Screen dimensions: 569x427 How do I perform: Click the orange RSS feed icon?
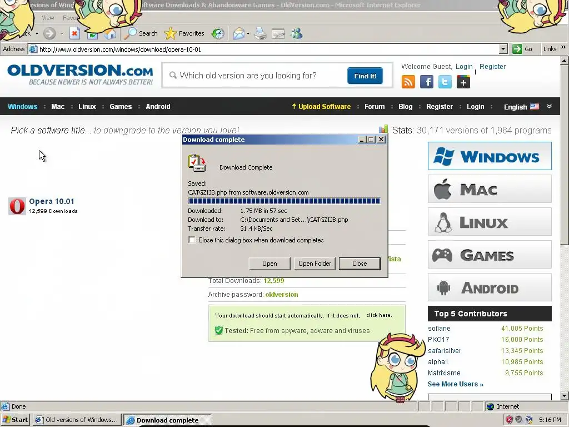point(408,82)
